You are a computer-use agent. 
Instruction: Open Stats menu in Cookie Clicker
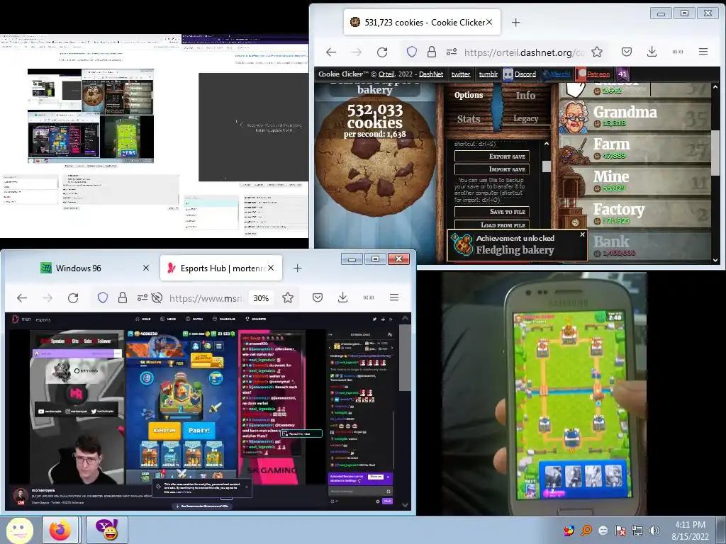coord(469,119)
